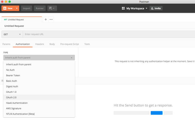This screenshot has width=195, height=136.
Task: Open the GET method dropdown
Action: [x=12, y=34]
